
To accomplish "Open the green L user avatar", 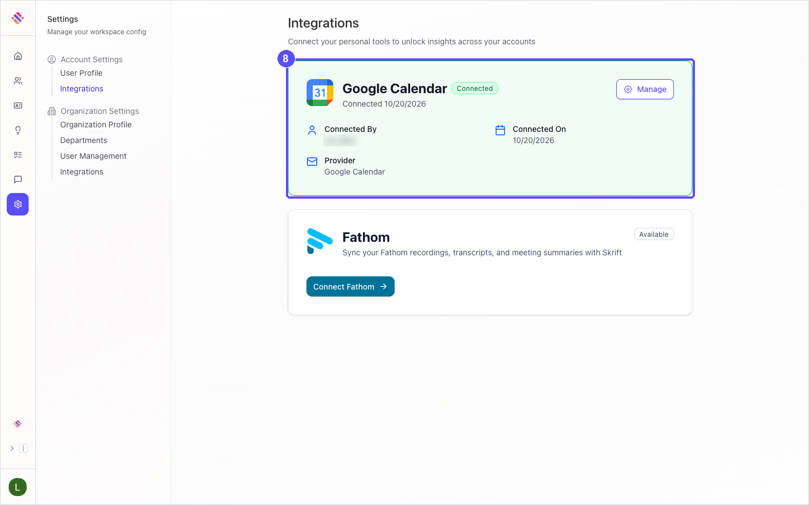I will (x=18, y=487).
